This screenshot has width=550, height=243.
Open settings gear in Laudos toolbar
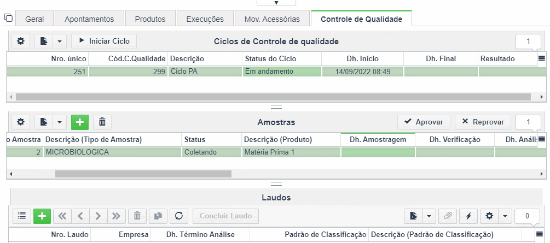(489, 216)
